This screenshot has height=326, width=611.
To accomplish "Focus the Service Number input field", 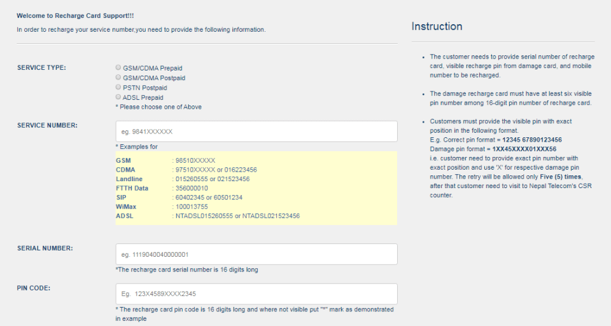I will [256, 132].
